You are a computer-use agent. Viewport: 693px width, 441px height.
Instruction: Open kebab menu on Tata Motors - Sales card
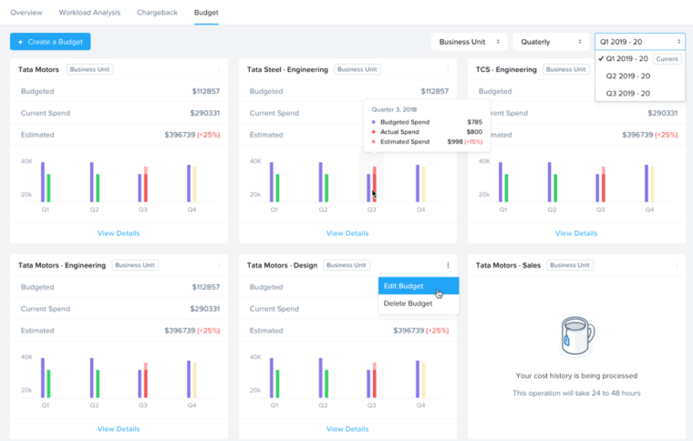click(x=677, y=265)
